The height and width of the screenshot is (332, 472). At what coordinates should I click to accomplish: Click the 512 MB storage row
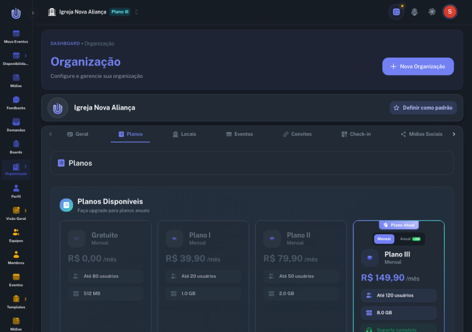tap(106, 294)
